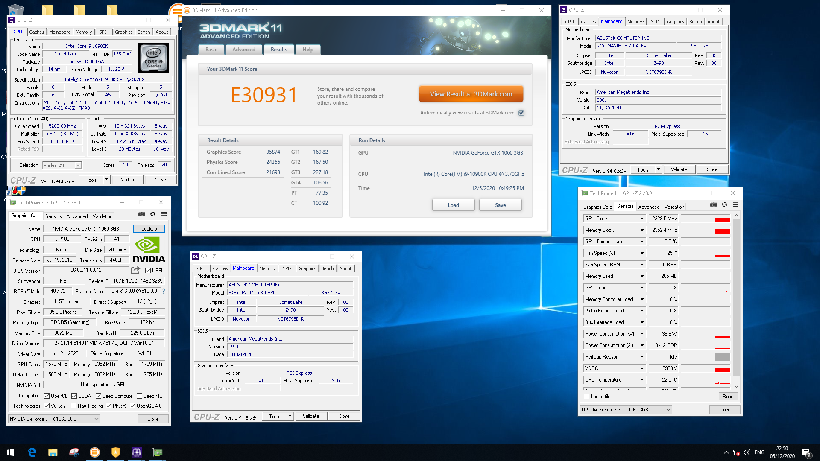Click the volume speaker tray icon
Viewport: 820px width, 461px height.
(x=747, y=452)
